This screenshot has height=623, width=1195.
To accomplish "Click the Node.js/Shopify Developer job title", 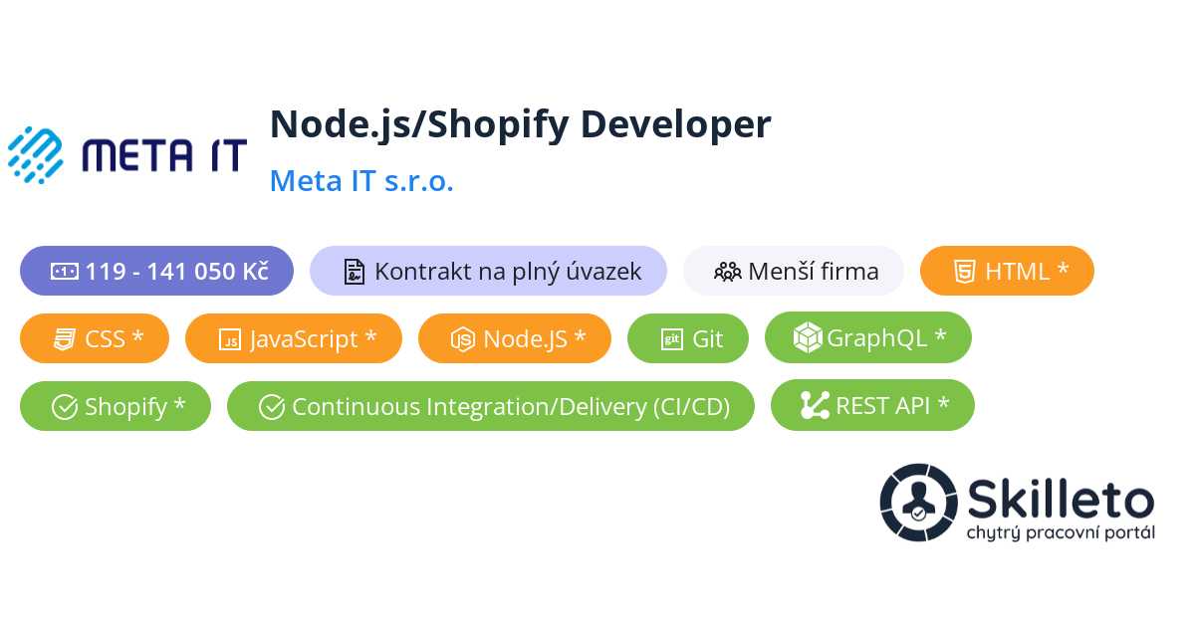I will [520, 123].
